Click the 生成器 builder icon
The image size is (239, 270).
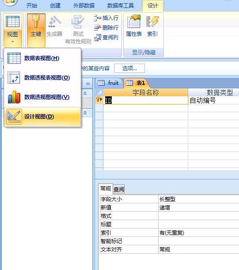55,22
